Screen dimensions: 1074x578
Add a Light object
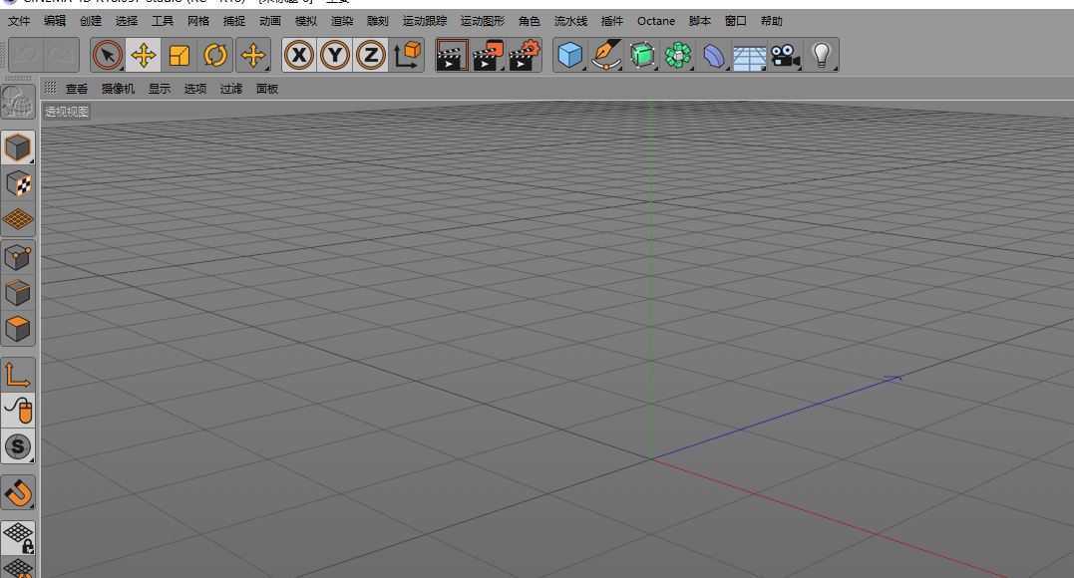tap(821, 55)
